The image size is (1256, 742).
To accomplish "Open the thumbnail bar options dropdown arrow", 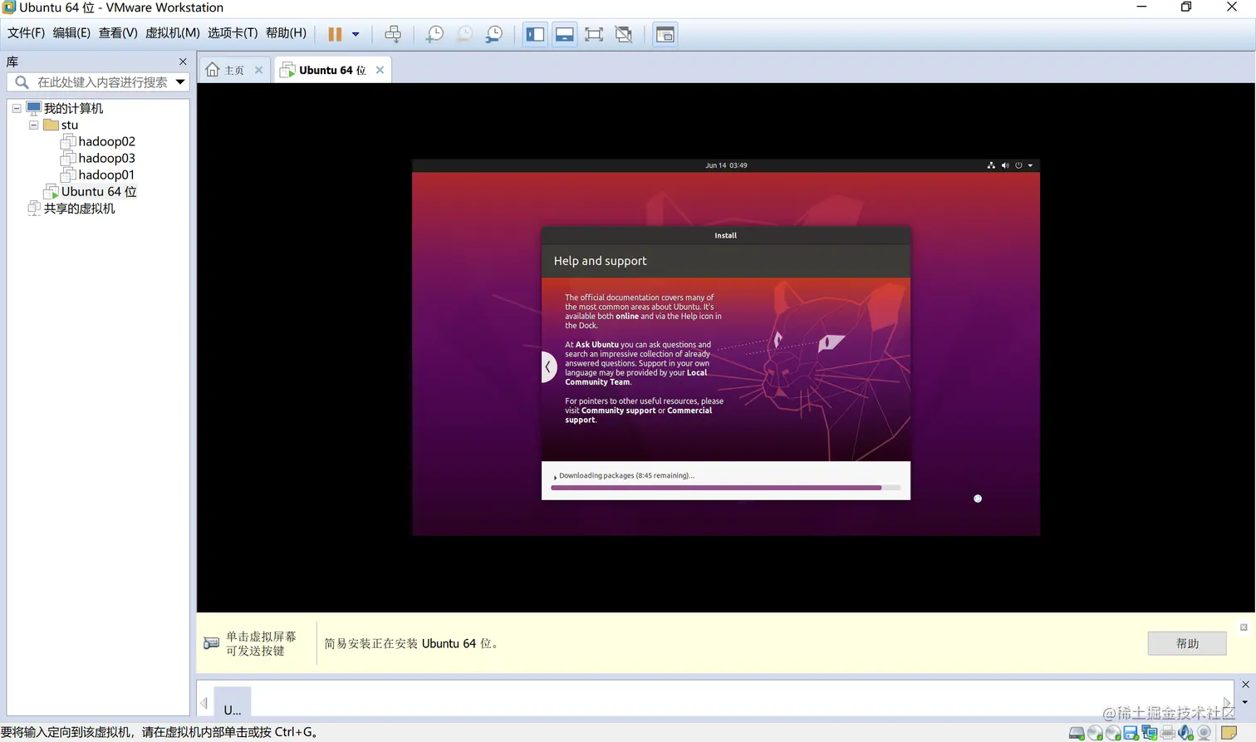I will coord(1245,702).
